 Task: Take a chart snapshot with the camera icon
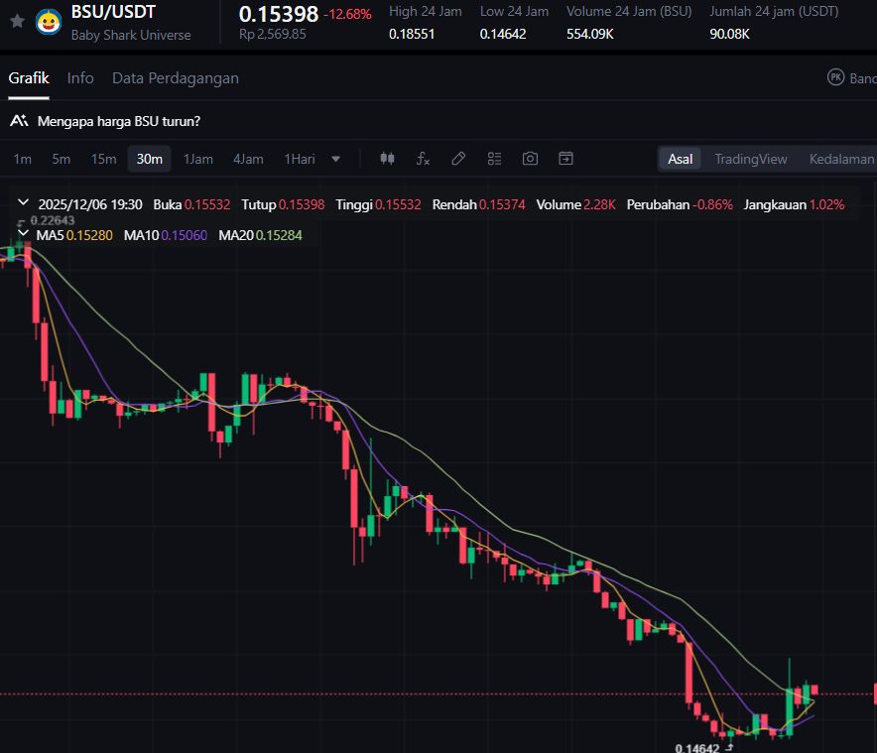[x=530, y=159]
